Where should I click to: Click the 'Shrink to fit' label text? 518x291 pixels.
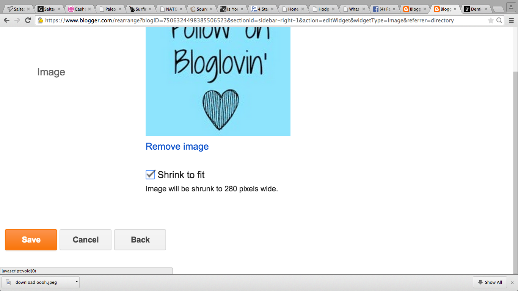181,175
